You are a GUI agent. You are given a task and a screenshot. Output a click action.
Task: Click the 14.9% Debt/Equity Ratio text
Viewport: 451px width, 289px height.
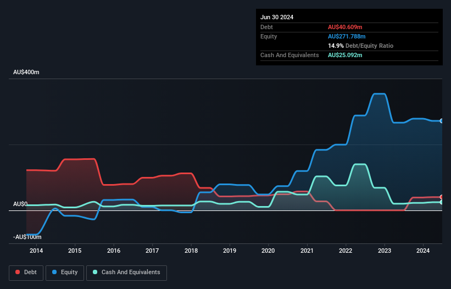360,46
